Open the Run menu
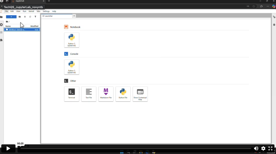Image resolution: width=276 pixels, height=154 pixels. tap(24, 11)
